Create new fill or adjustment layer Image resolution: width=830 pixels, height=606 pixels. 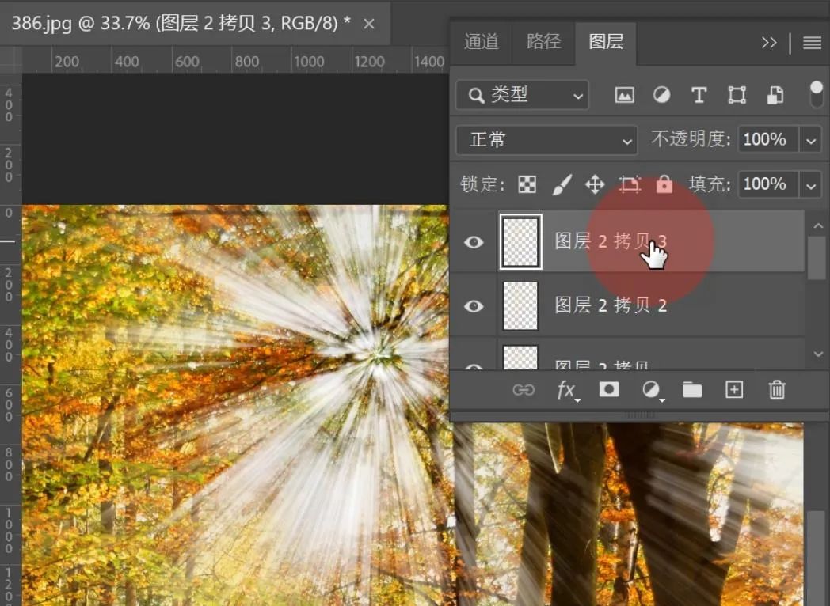(653, 391)
